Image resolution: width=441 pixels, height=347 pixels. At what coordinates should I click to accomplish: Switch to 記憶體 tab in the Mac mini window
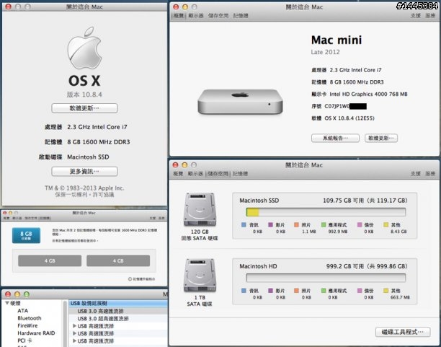[241, 15]
